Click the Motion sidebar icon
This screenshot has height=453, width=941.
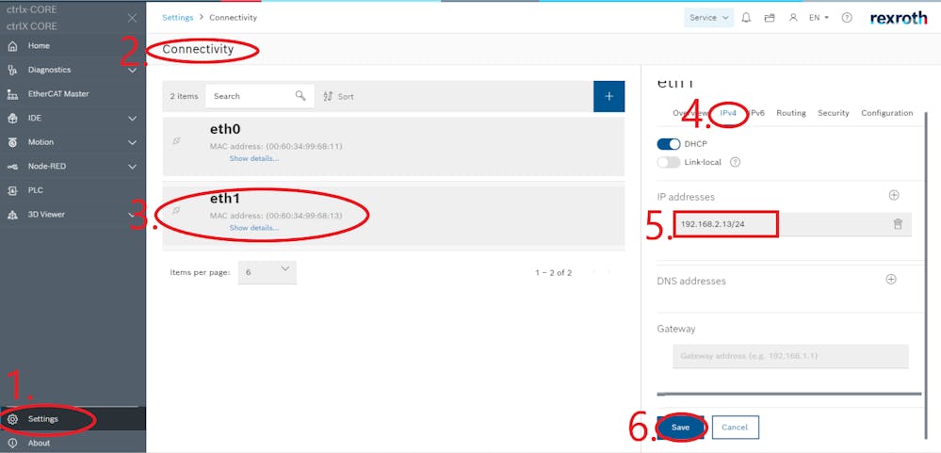pyautogui.click(x=12, y=142)
